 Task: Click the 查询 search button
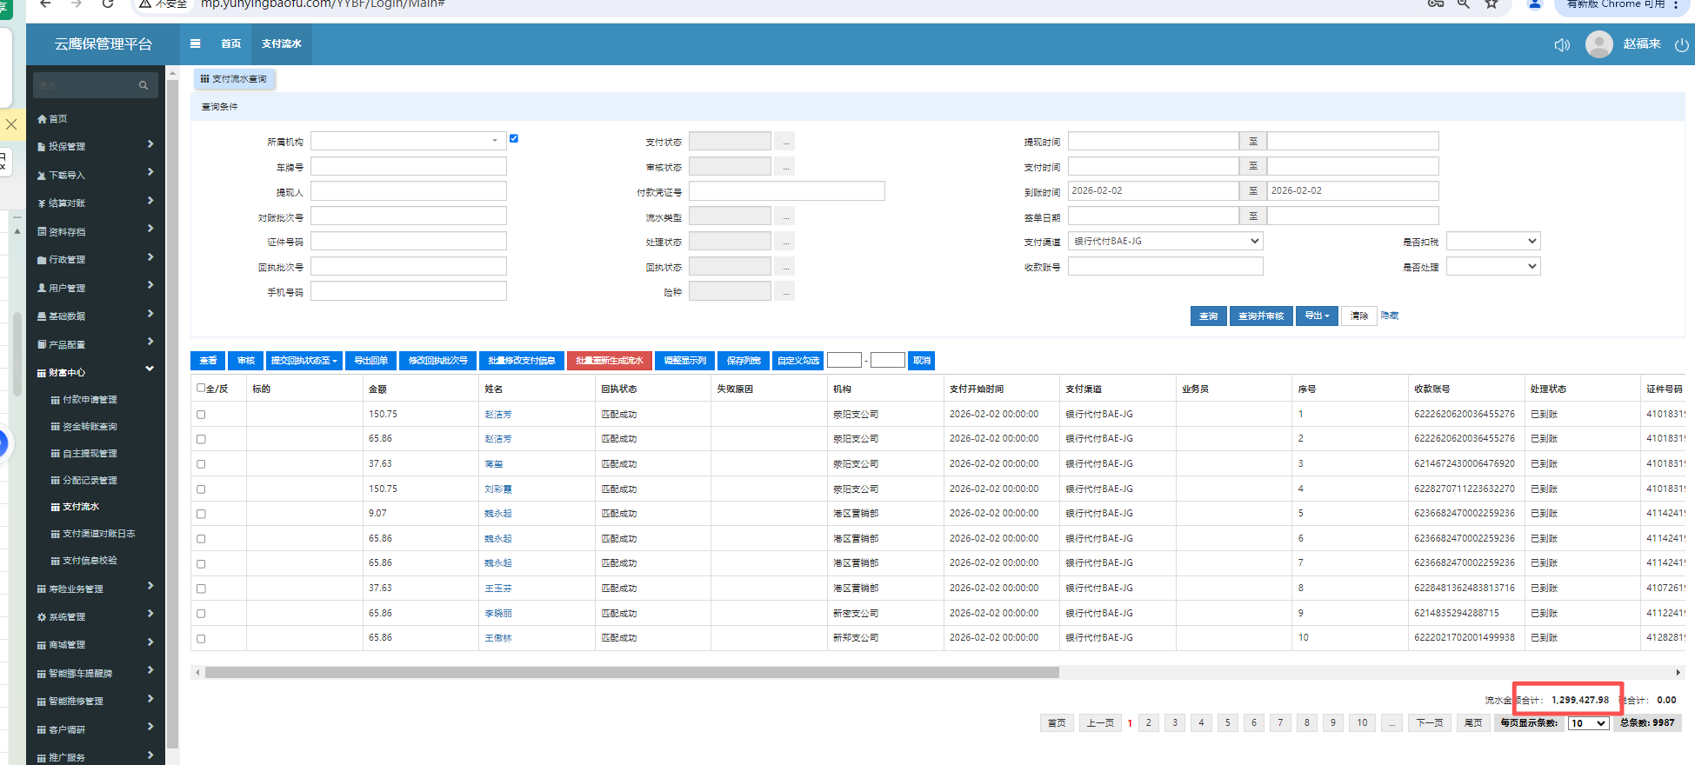point(1208,316)
